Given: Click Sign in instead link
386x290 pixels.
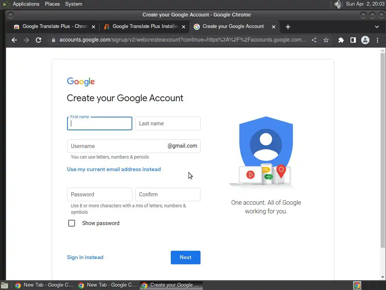Looking at the screenshot, I should [85, 257].
